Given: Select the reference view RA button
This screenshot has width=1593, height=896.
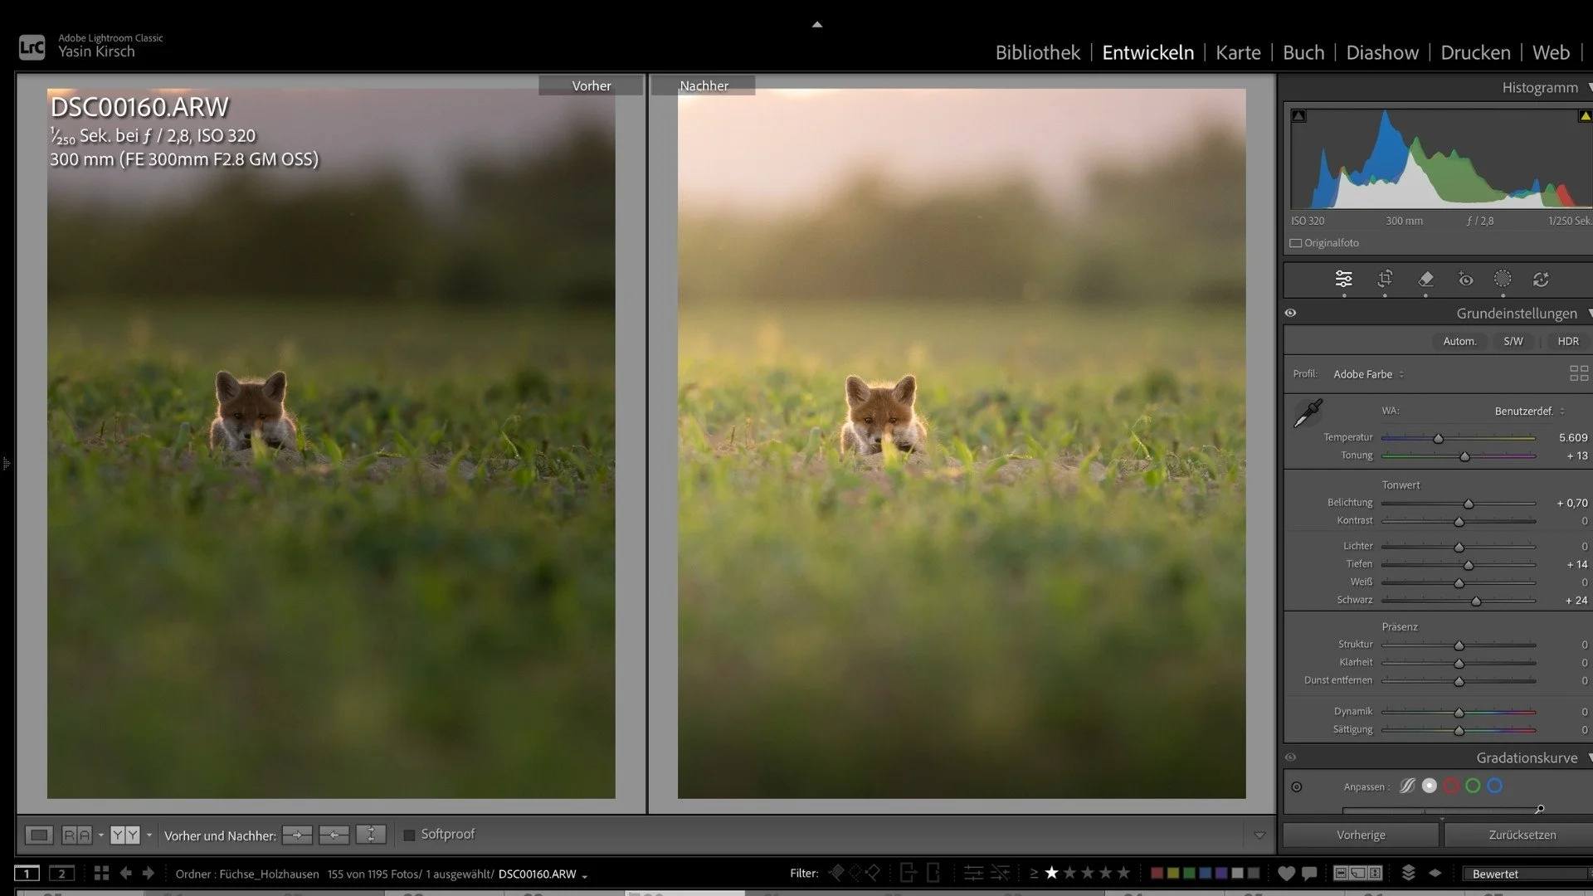Looking at the screenshot, I should (77, 835).
